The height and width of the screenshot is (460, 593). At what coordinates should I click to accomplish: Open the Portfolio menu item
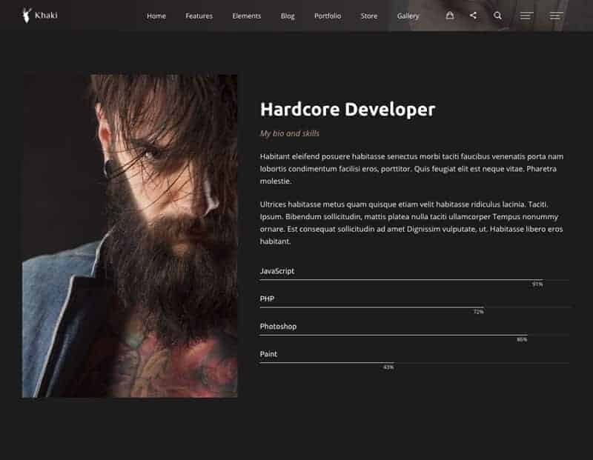[x=328, y=16]
